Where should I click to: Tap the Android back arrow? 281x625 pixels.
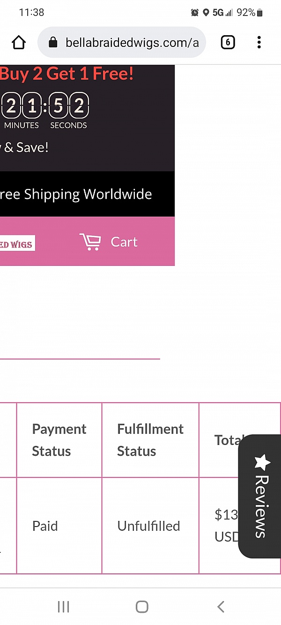[x=221, y=607]
